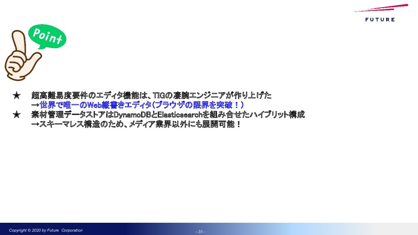Click the FUTURE company logo
The image size is (418, 235).
pos(381,13)
